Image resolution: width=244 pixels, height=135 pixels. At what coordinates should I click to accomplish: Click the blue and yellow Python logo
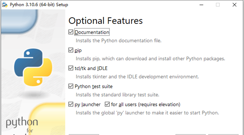33,67
